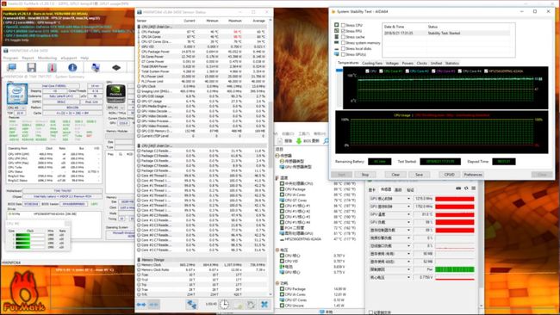Click the black chip icon in HWiNFO toolbar
560x315 pixels.
click(x=116, y=67)
